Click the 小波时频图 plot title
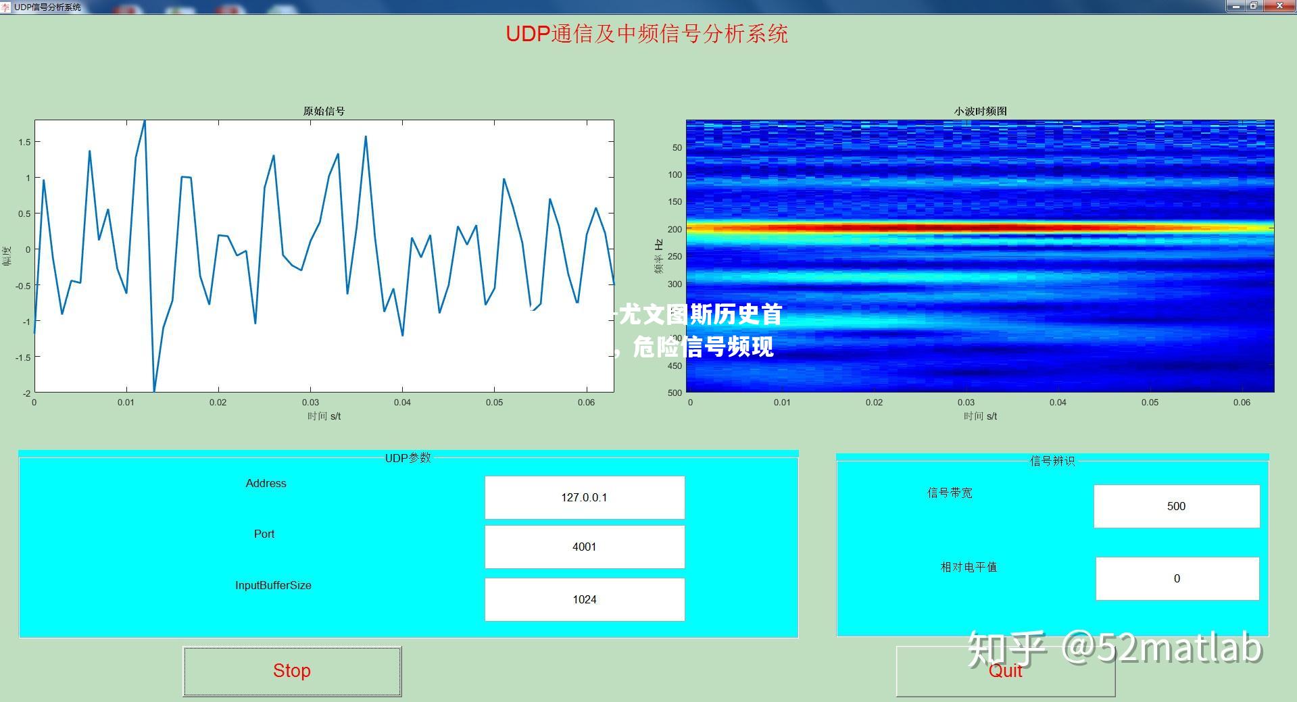The width and height of the screenshot is (1297, 702). pyautogui.click(x=980, y=111)
